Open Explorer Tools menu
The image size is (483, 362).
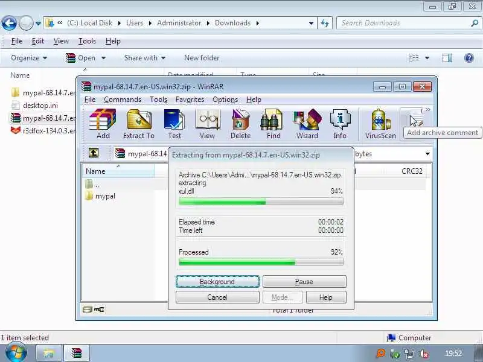tap(87, 41)
